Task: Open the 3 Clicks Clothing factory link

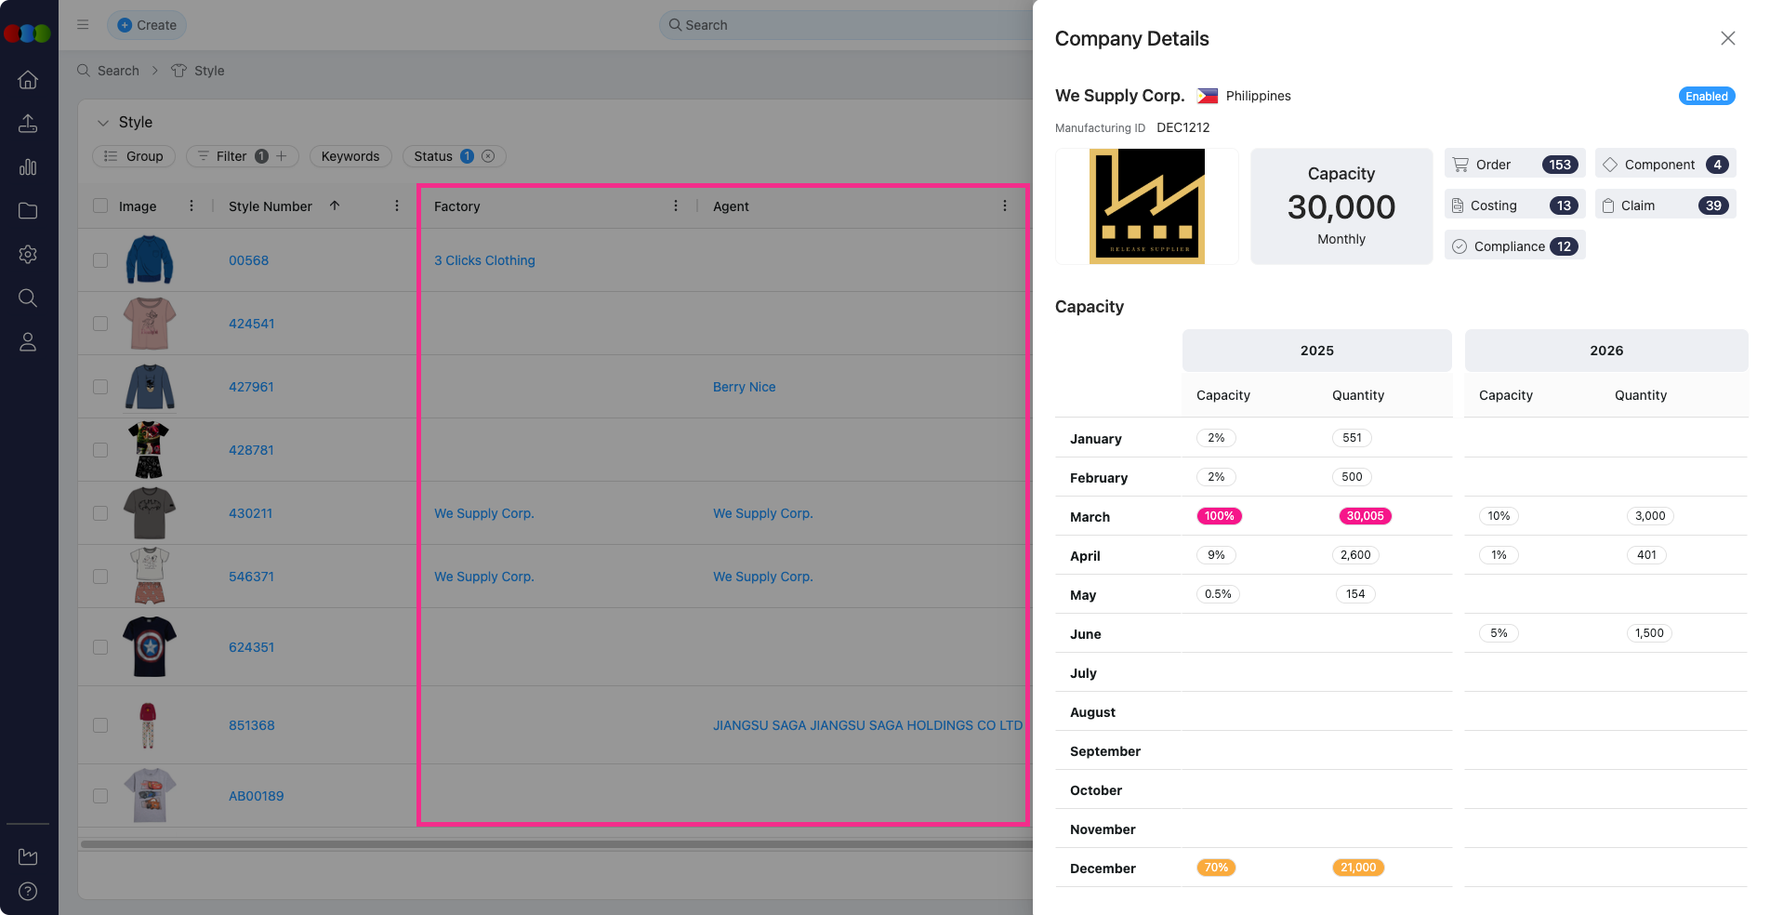Action: pos(484,260)
